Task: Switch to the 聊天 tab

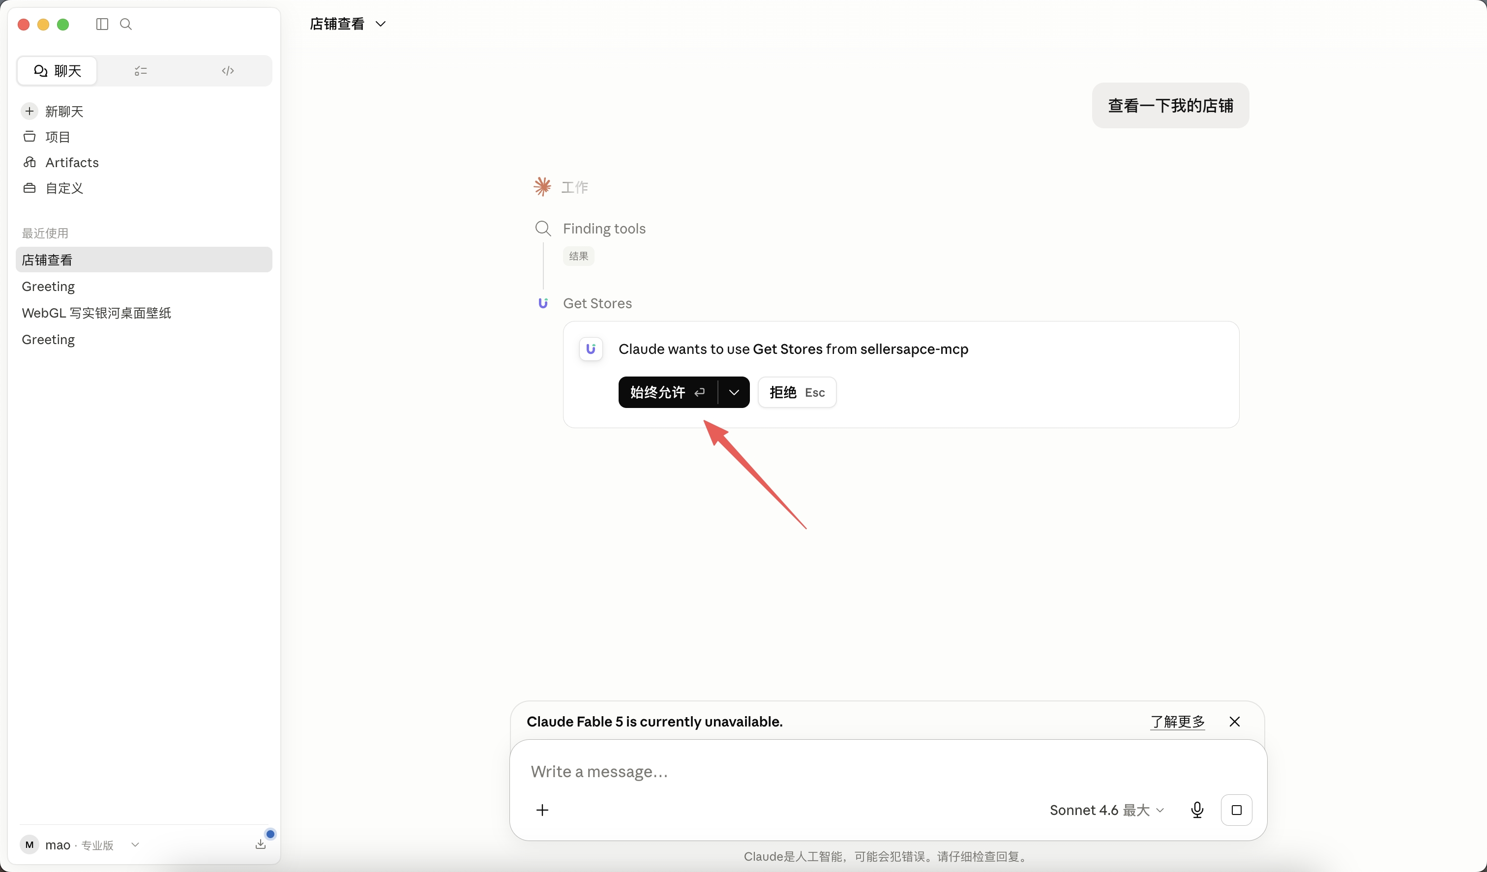Action: tap(57, 71)
